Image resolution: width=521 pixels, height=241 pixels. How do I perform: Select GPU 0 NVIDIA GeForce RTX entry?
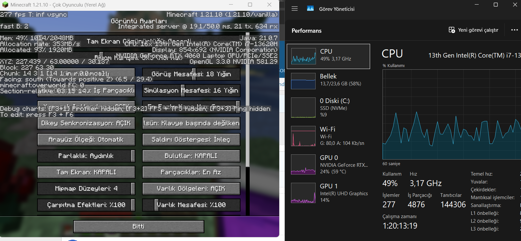pos(328,164)
